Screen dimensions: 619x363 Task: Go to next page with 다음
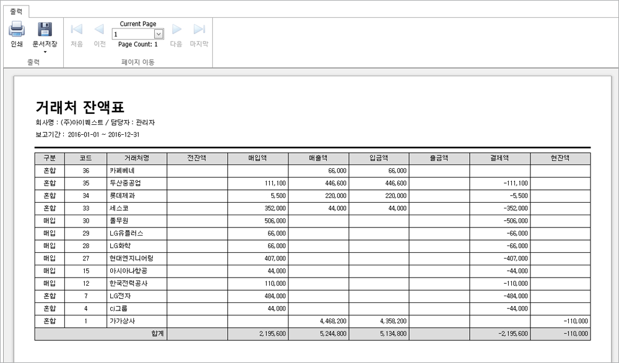[176, 35]
